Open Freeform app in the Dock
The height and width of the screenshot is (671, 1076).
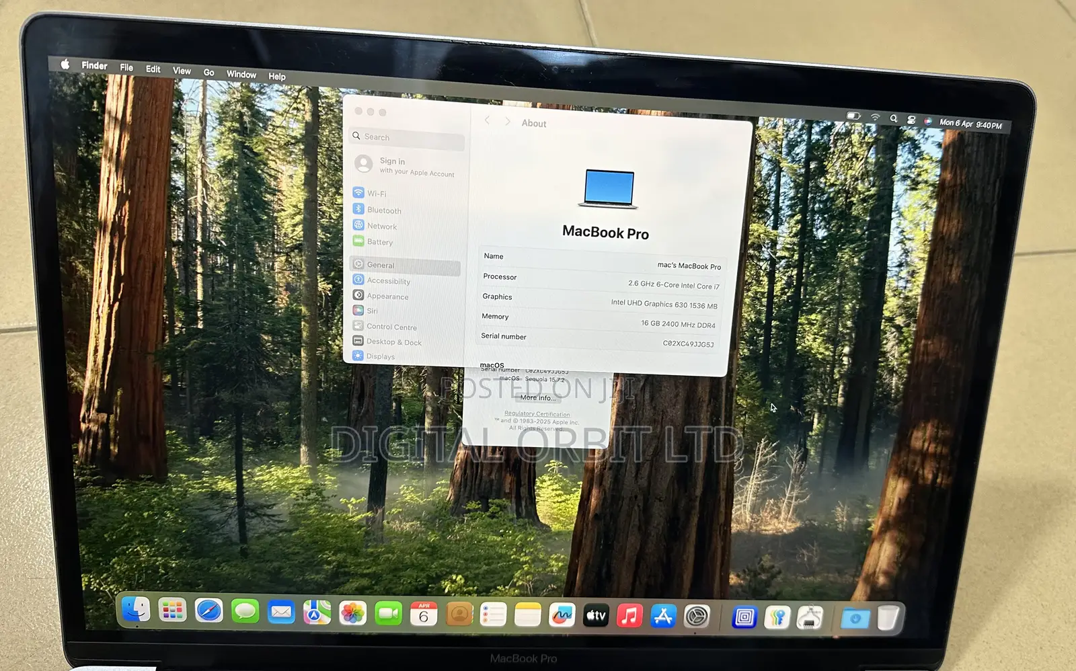pyautogui.click(x=562, y=615)
